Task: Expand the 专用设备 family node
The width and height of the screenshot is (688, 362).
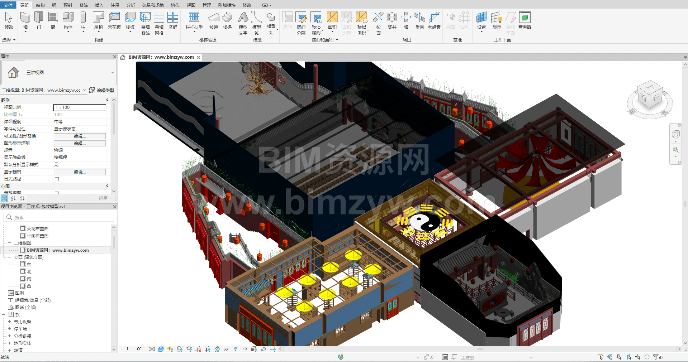Action: (x=9, y=322)
